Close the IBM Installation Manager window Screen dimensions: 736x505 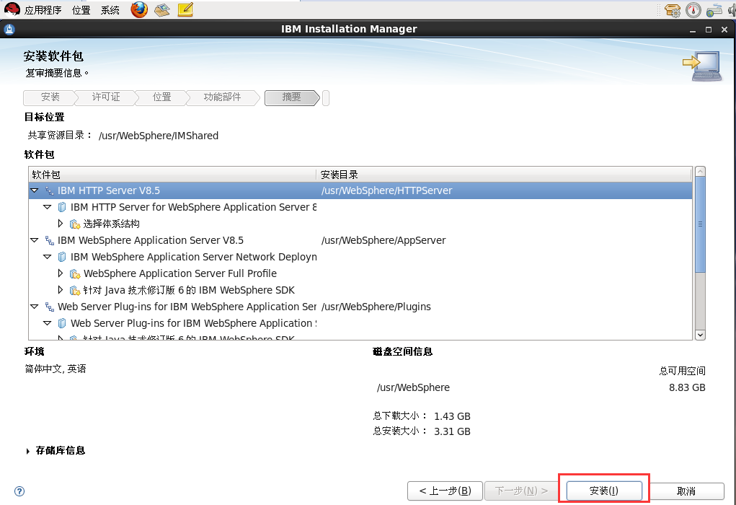(724, 30)
